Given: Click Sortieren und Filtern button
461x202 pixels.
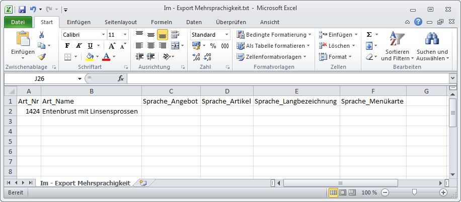Looking at the screenshot, I should (397, 46).
